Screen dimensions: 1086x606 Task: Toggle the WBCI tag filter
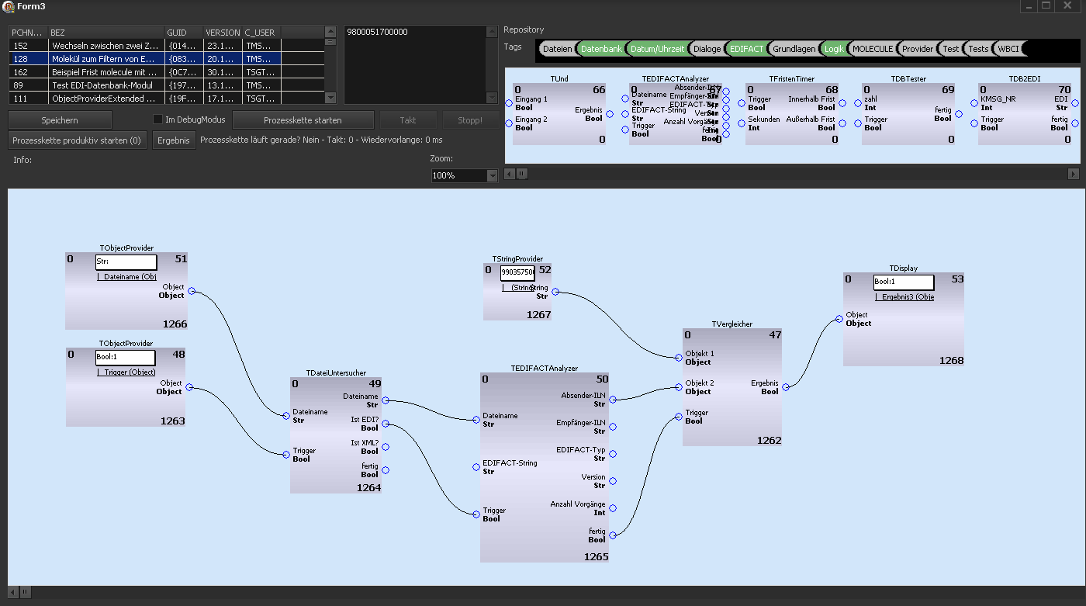point(1008,49)
